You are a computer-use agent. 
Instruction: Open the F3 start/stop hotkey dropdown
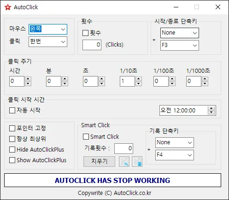[x=180, y=45]
